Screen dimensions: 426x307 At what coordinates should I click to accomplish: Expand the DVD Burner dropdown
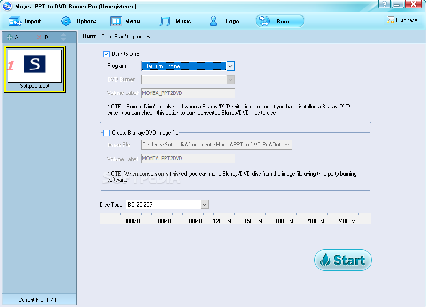231,80
